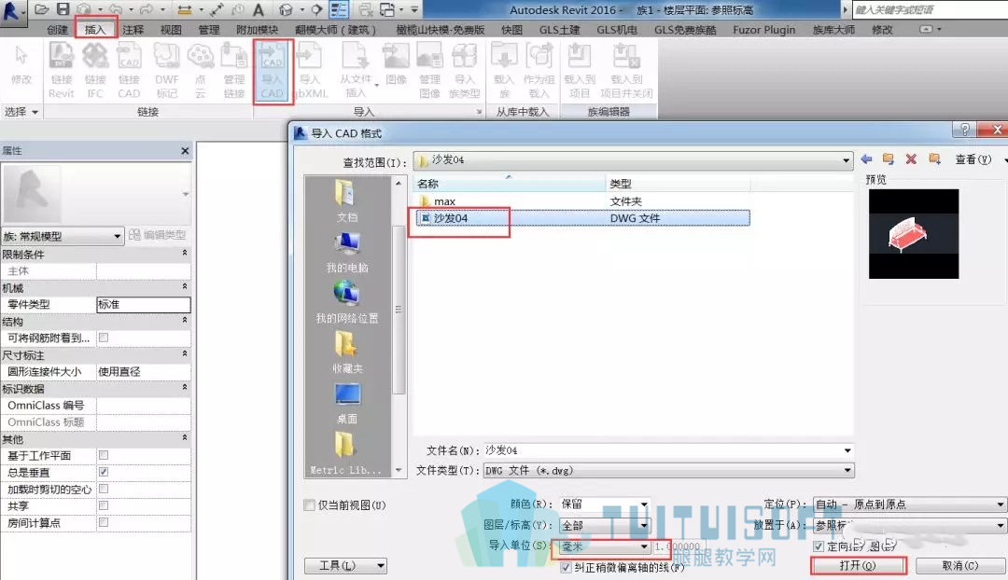1008x580 pixels.
Task: Open the My Computer shortcut in places bar
Action: click(x=346, y=252)
